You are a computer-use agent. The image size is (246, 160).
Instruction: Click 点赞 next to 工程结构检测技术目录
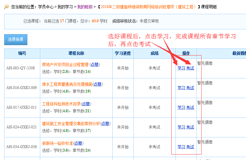point(86,104)
